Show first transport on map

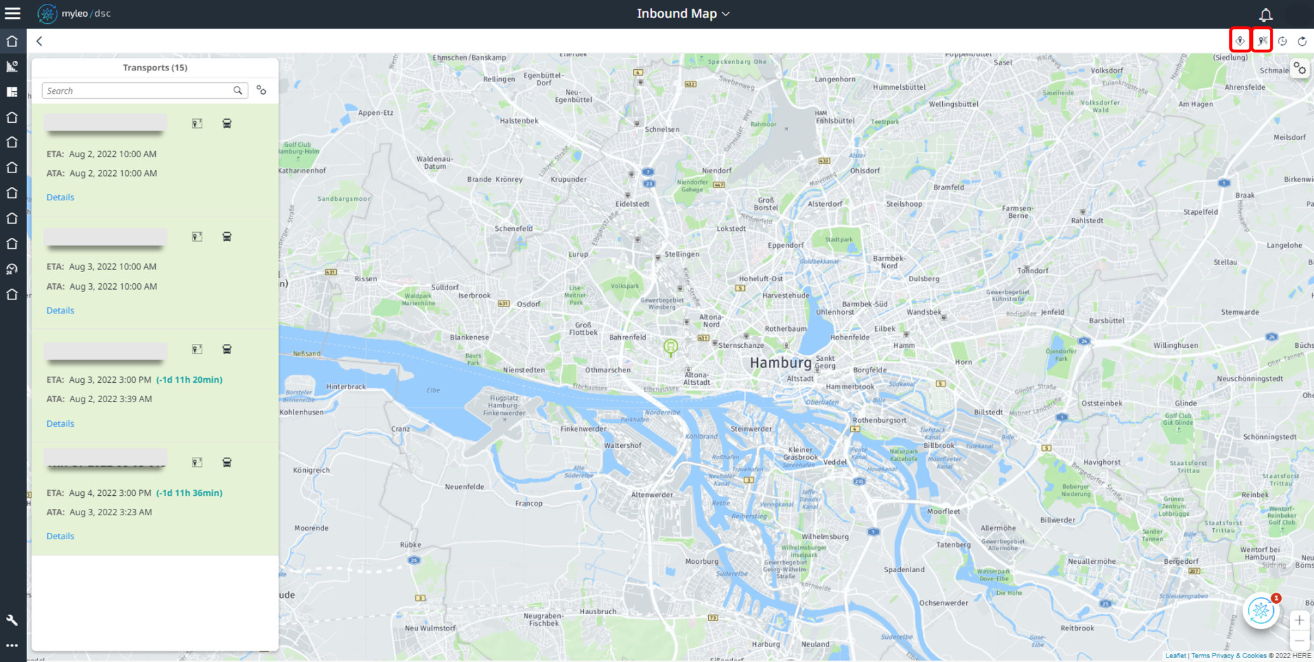click(197, 123)
